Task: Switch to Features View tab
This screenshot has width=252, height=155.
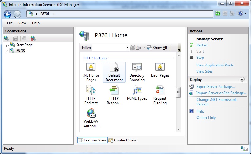Action: (x=92, y=140)
